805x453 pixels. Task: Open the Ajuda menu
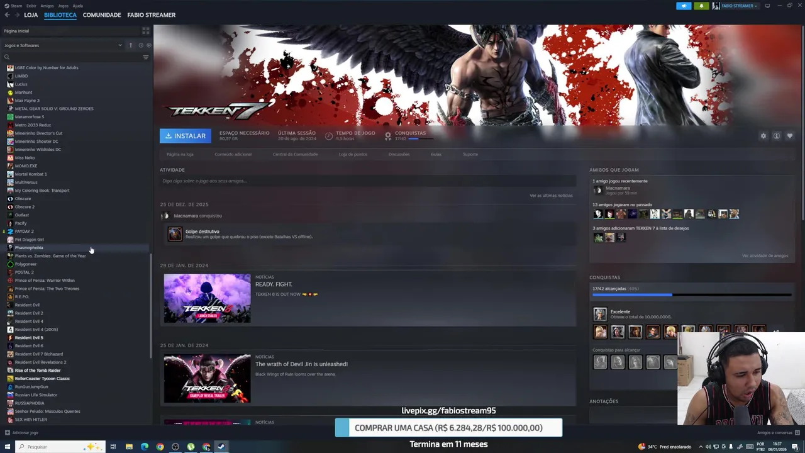coord(78,6)
